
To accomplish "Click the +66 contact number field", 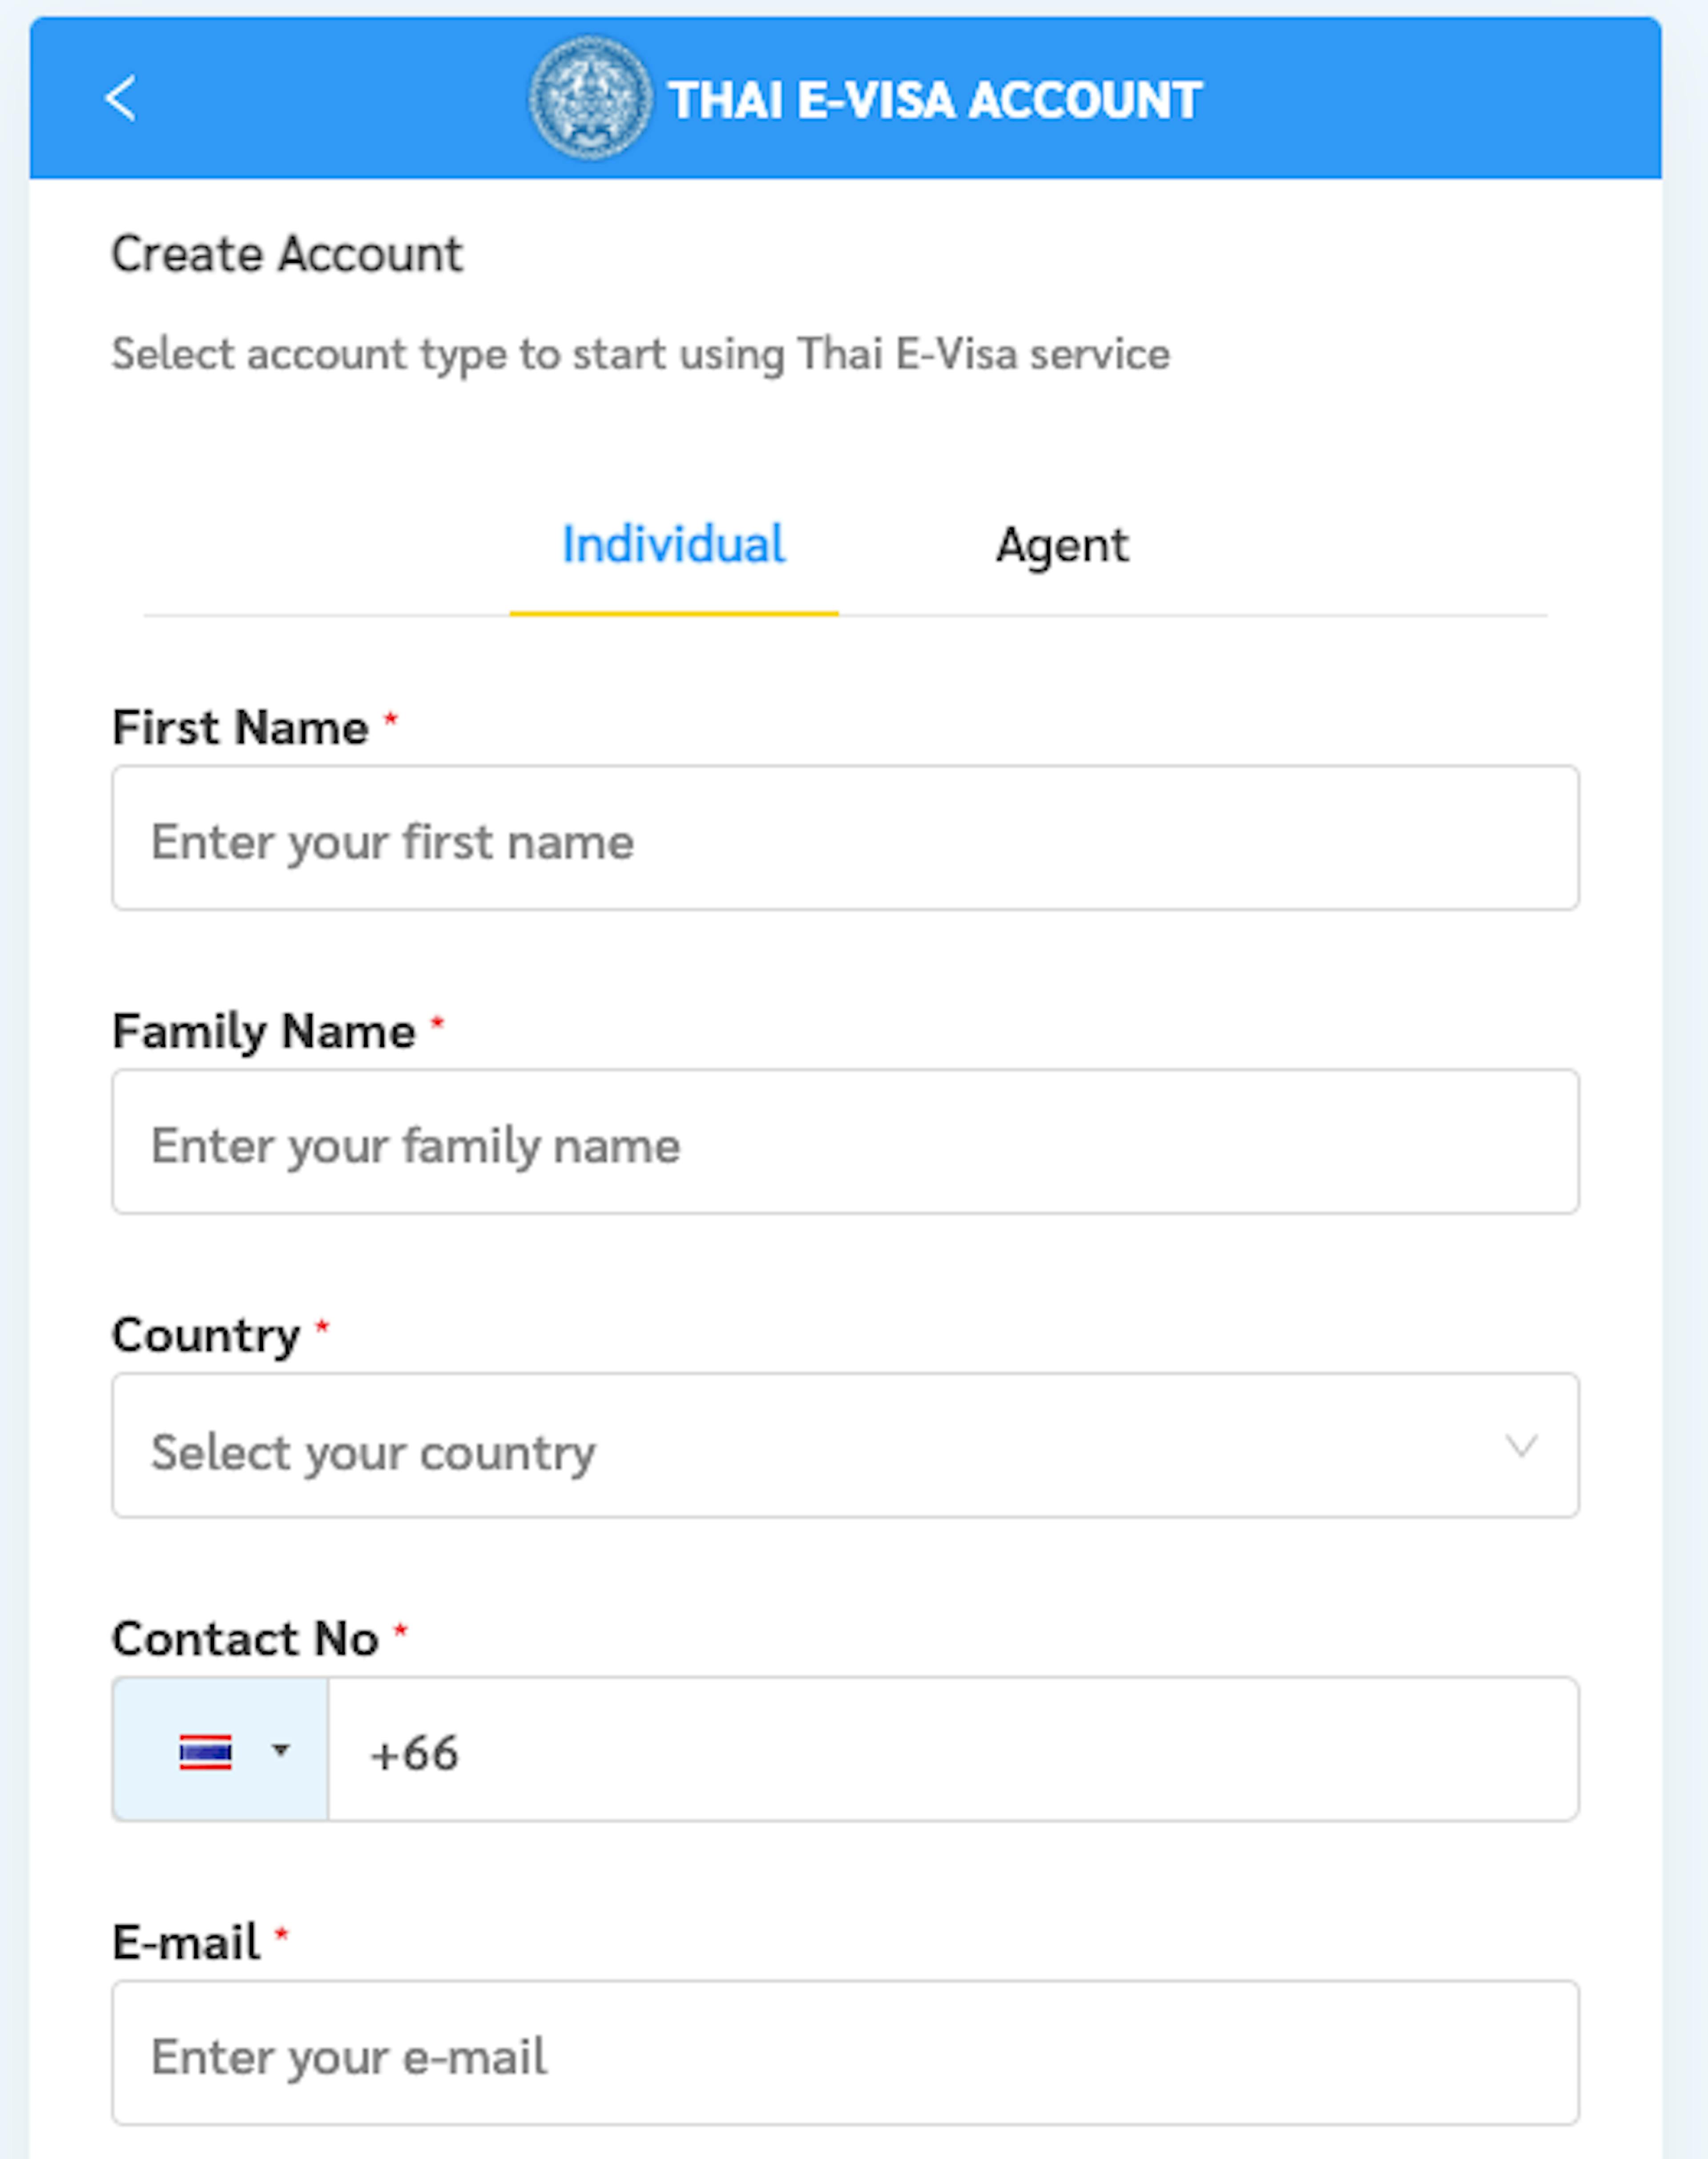I will pos(953,1750).
